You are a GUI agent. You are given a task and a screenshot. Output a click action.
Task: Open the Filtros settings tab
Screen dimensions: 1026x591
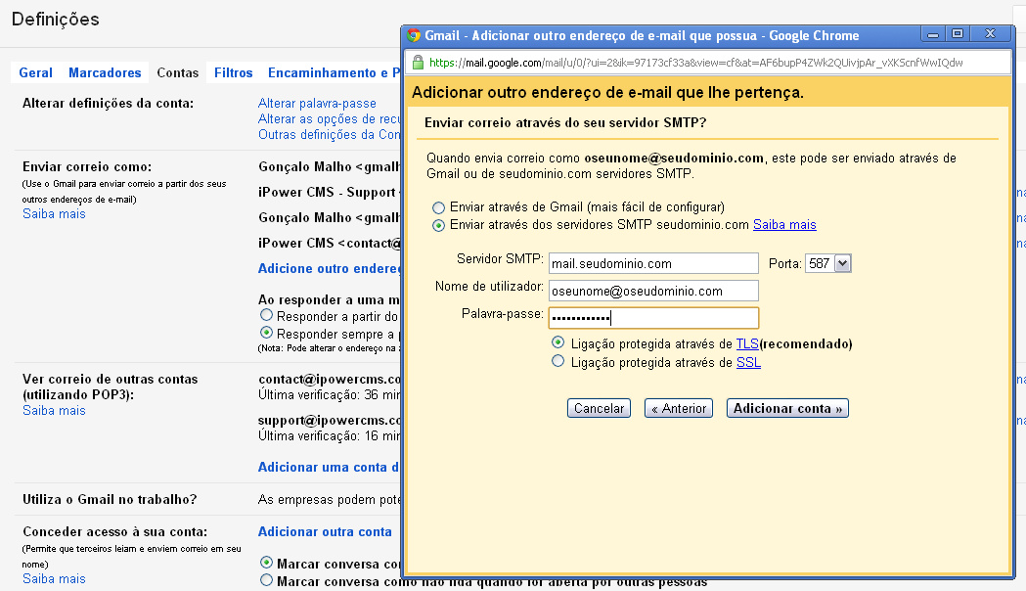[x=233, y=72]
